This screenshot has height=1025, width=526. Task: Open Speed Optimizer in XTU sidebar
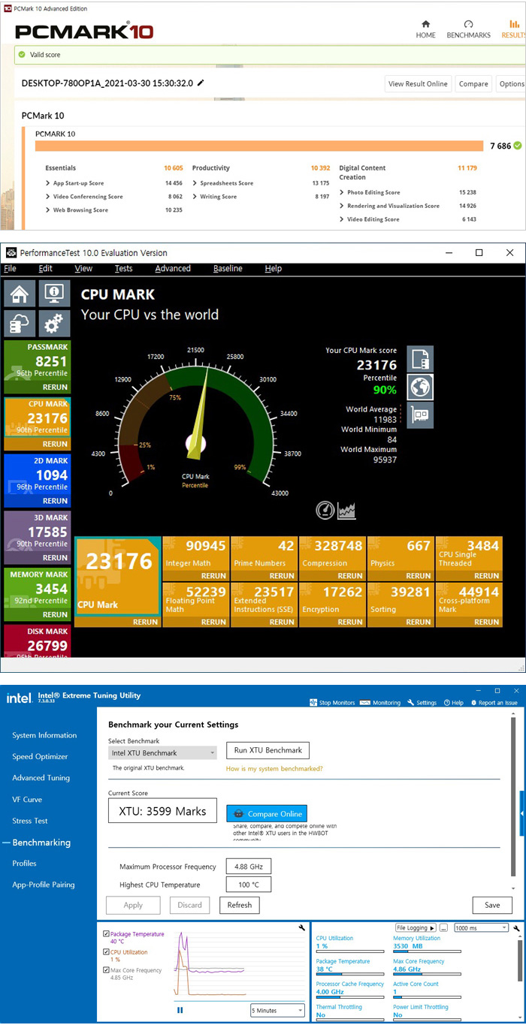coord(40,757)
